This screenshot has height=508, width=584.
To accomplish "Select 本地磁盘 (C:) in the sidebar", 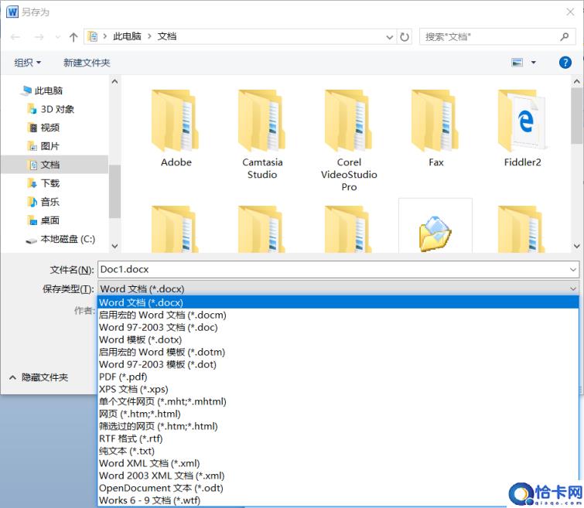I will (x=60, y=239).
